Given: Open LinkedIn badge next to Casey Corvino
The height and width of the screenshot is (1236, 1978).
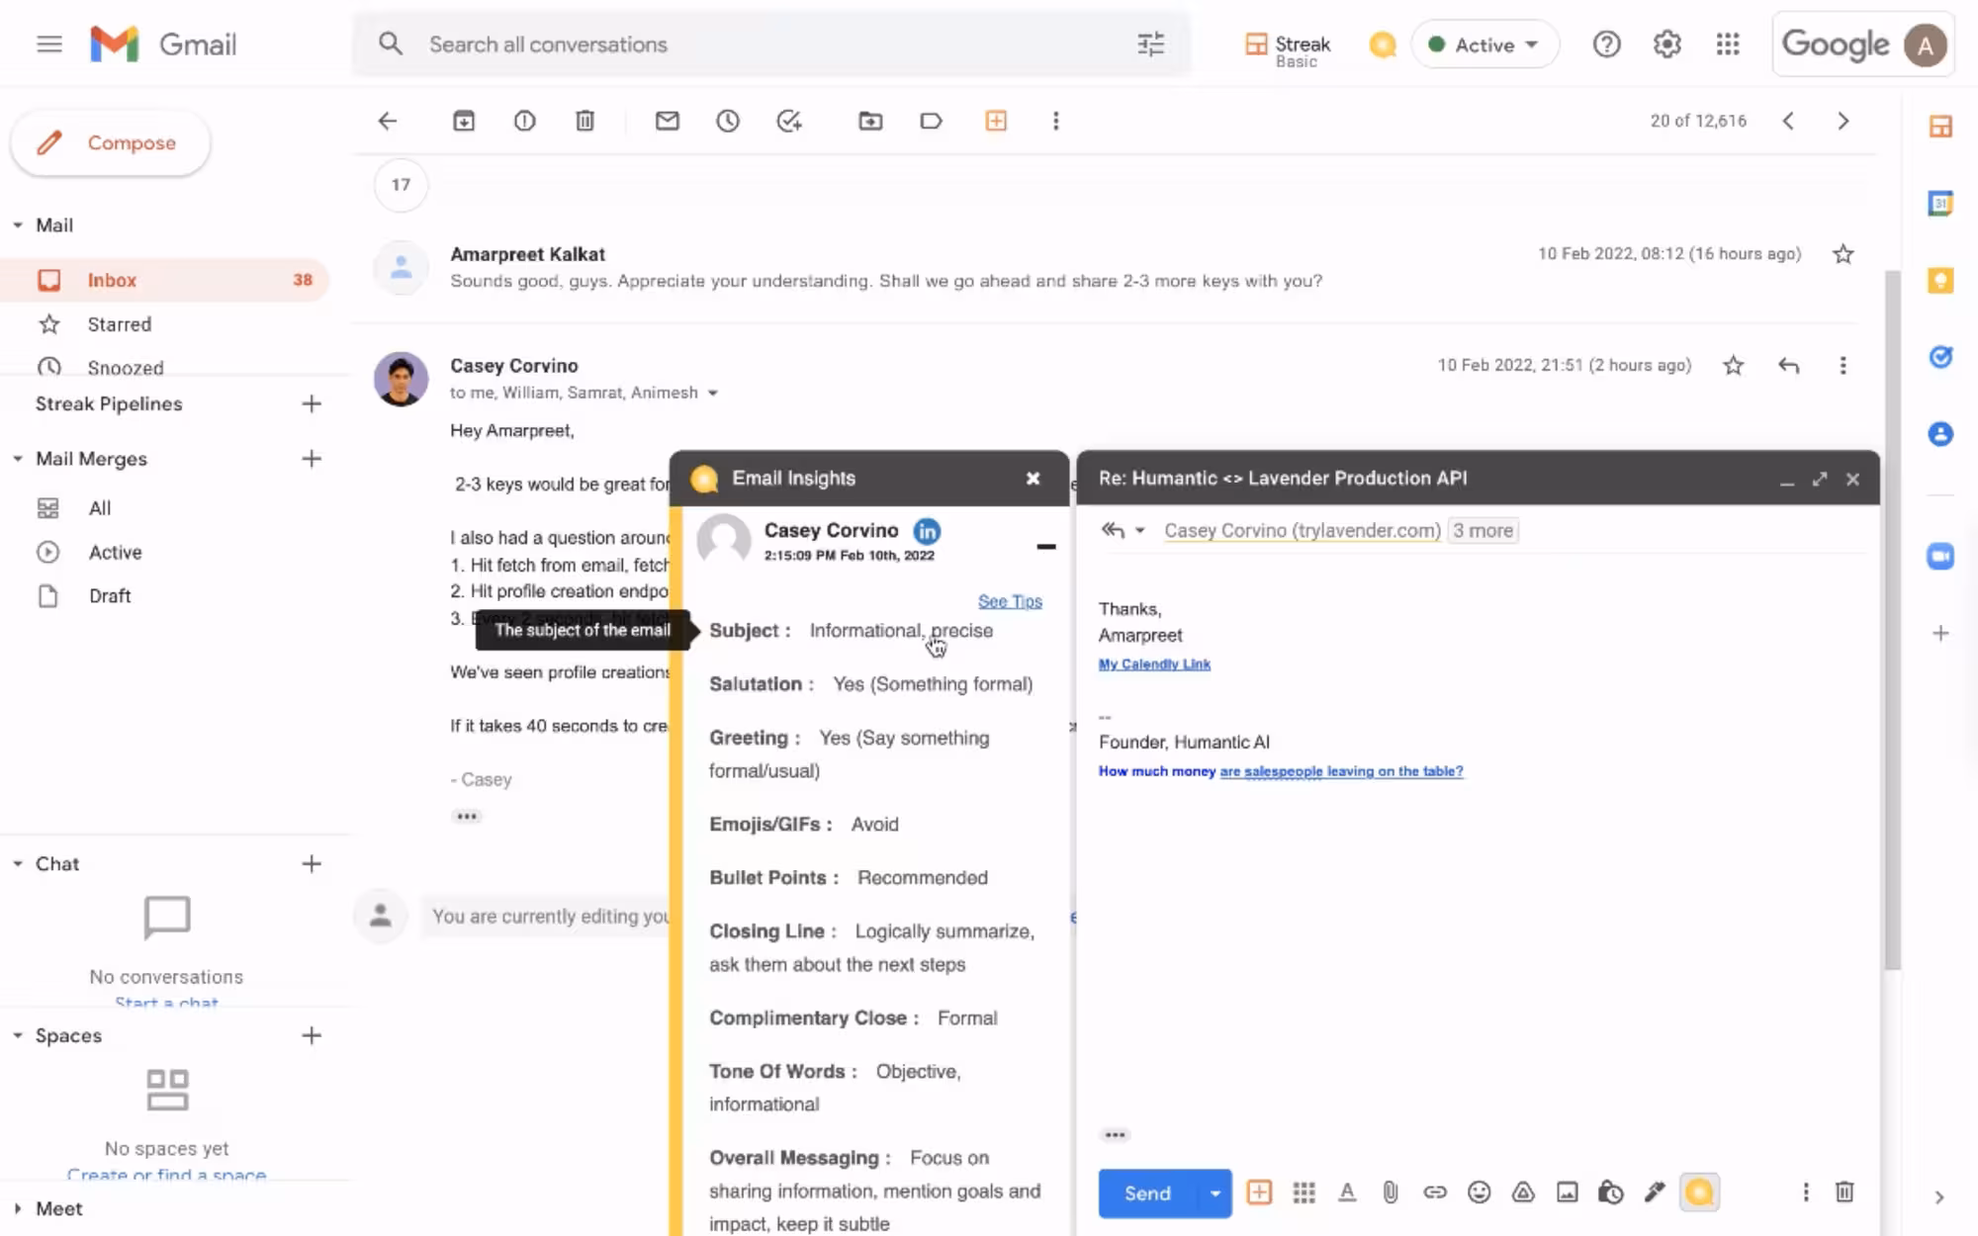Looking at the screenshot, I should tap(927, 531).
